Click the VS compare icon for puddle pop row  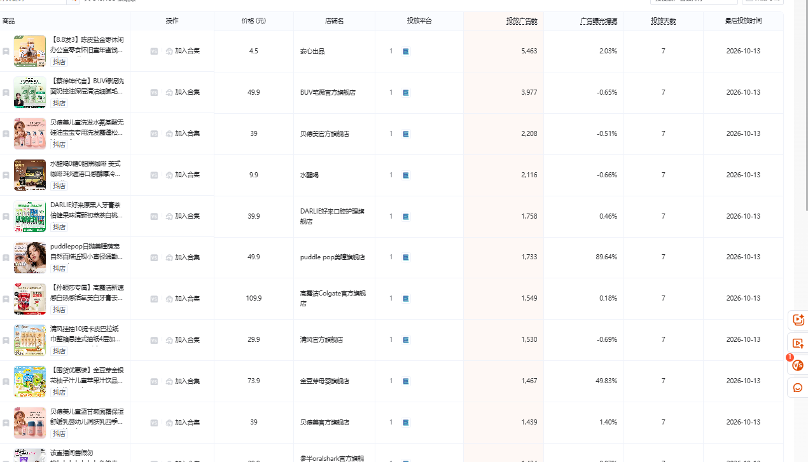click(154, 257)
